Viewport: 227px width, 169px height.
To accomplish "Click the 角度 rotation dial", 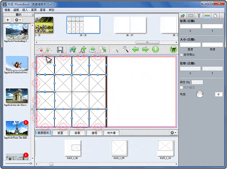I will 199,94.
